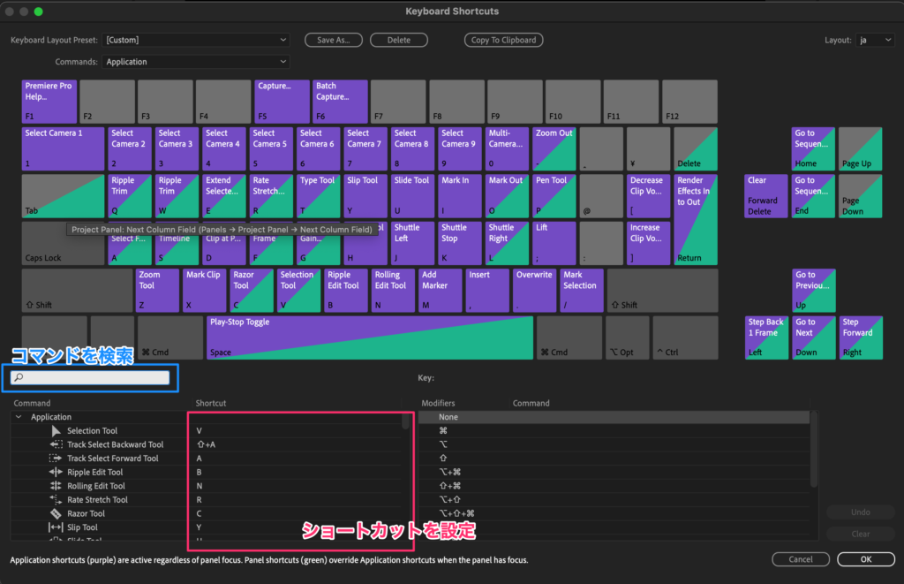Click the B shortcut cell for Ripple Edit Tool
This screenshot has width=904, height=584.
click(x=295, y=472)
